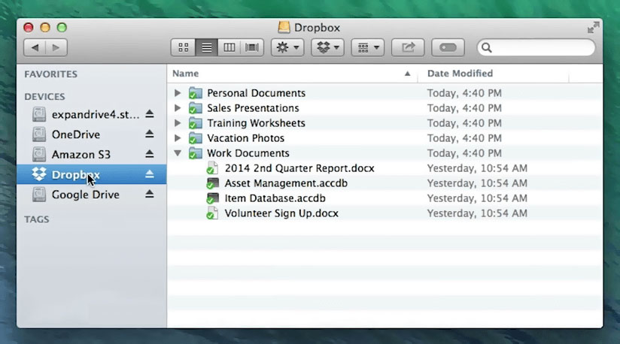
Task: Eject the Google Drive volume
Action: 149,194
